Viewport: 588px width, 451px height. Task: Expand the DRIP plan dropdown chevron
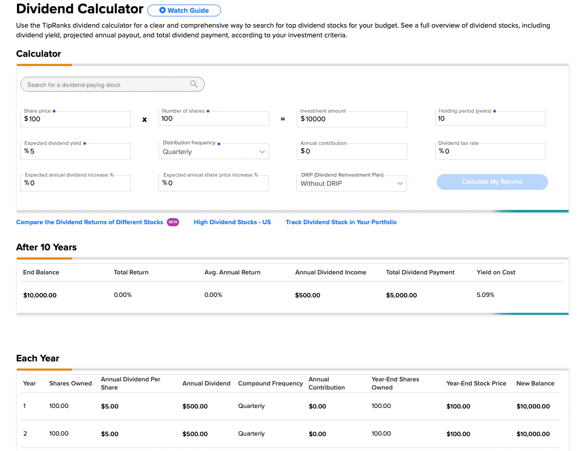click(x=400, y=183)
